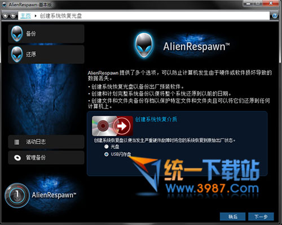Click the alien head icon beside 备份
This screenshot has width=282, height=225.
17,33
